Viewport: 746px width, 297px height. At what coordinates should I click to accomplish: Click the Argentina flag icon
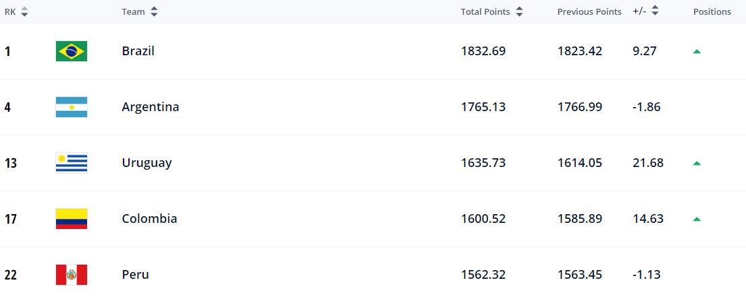[71, 107]
